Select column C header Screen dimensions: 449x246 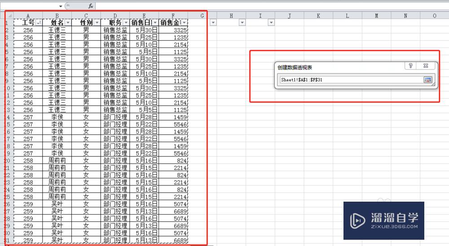point(86,16)
